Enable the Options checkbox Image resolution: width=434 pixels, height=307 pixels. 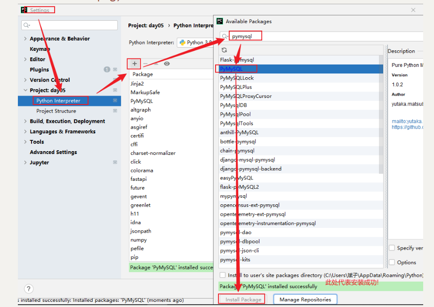pyautogui.click(x=392, y=262)
